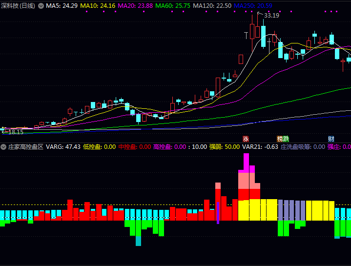The width and height of the screenshot is (351, 266).
Task: Click the 榜跌 event marker icon
Action: pyautogui.click(x=283, y=139)
